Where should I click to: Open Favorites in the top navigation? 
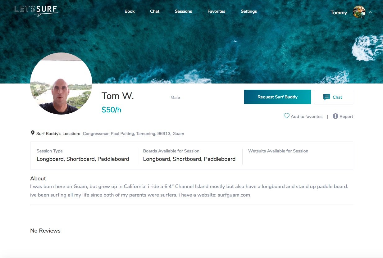[x=217, y=11]
